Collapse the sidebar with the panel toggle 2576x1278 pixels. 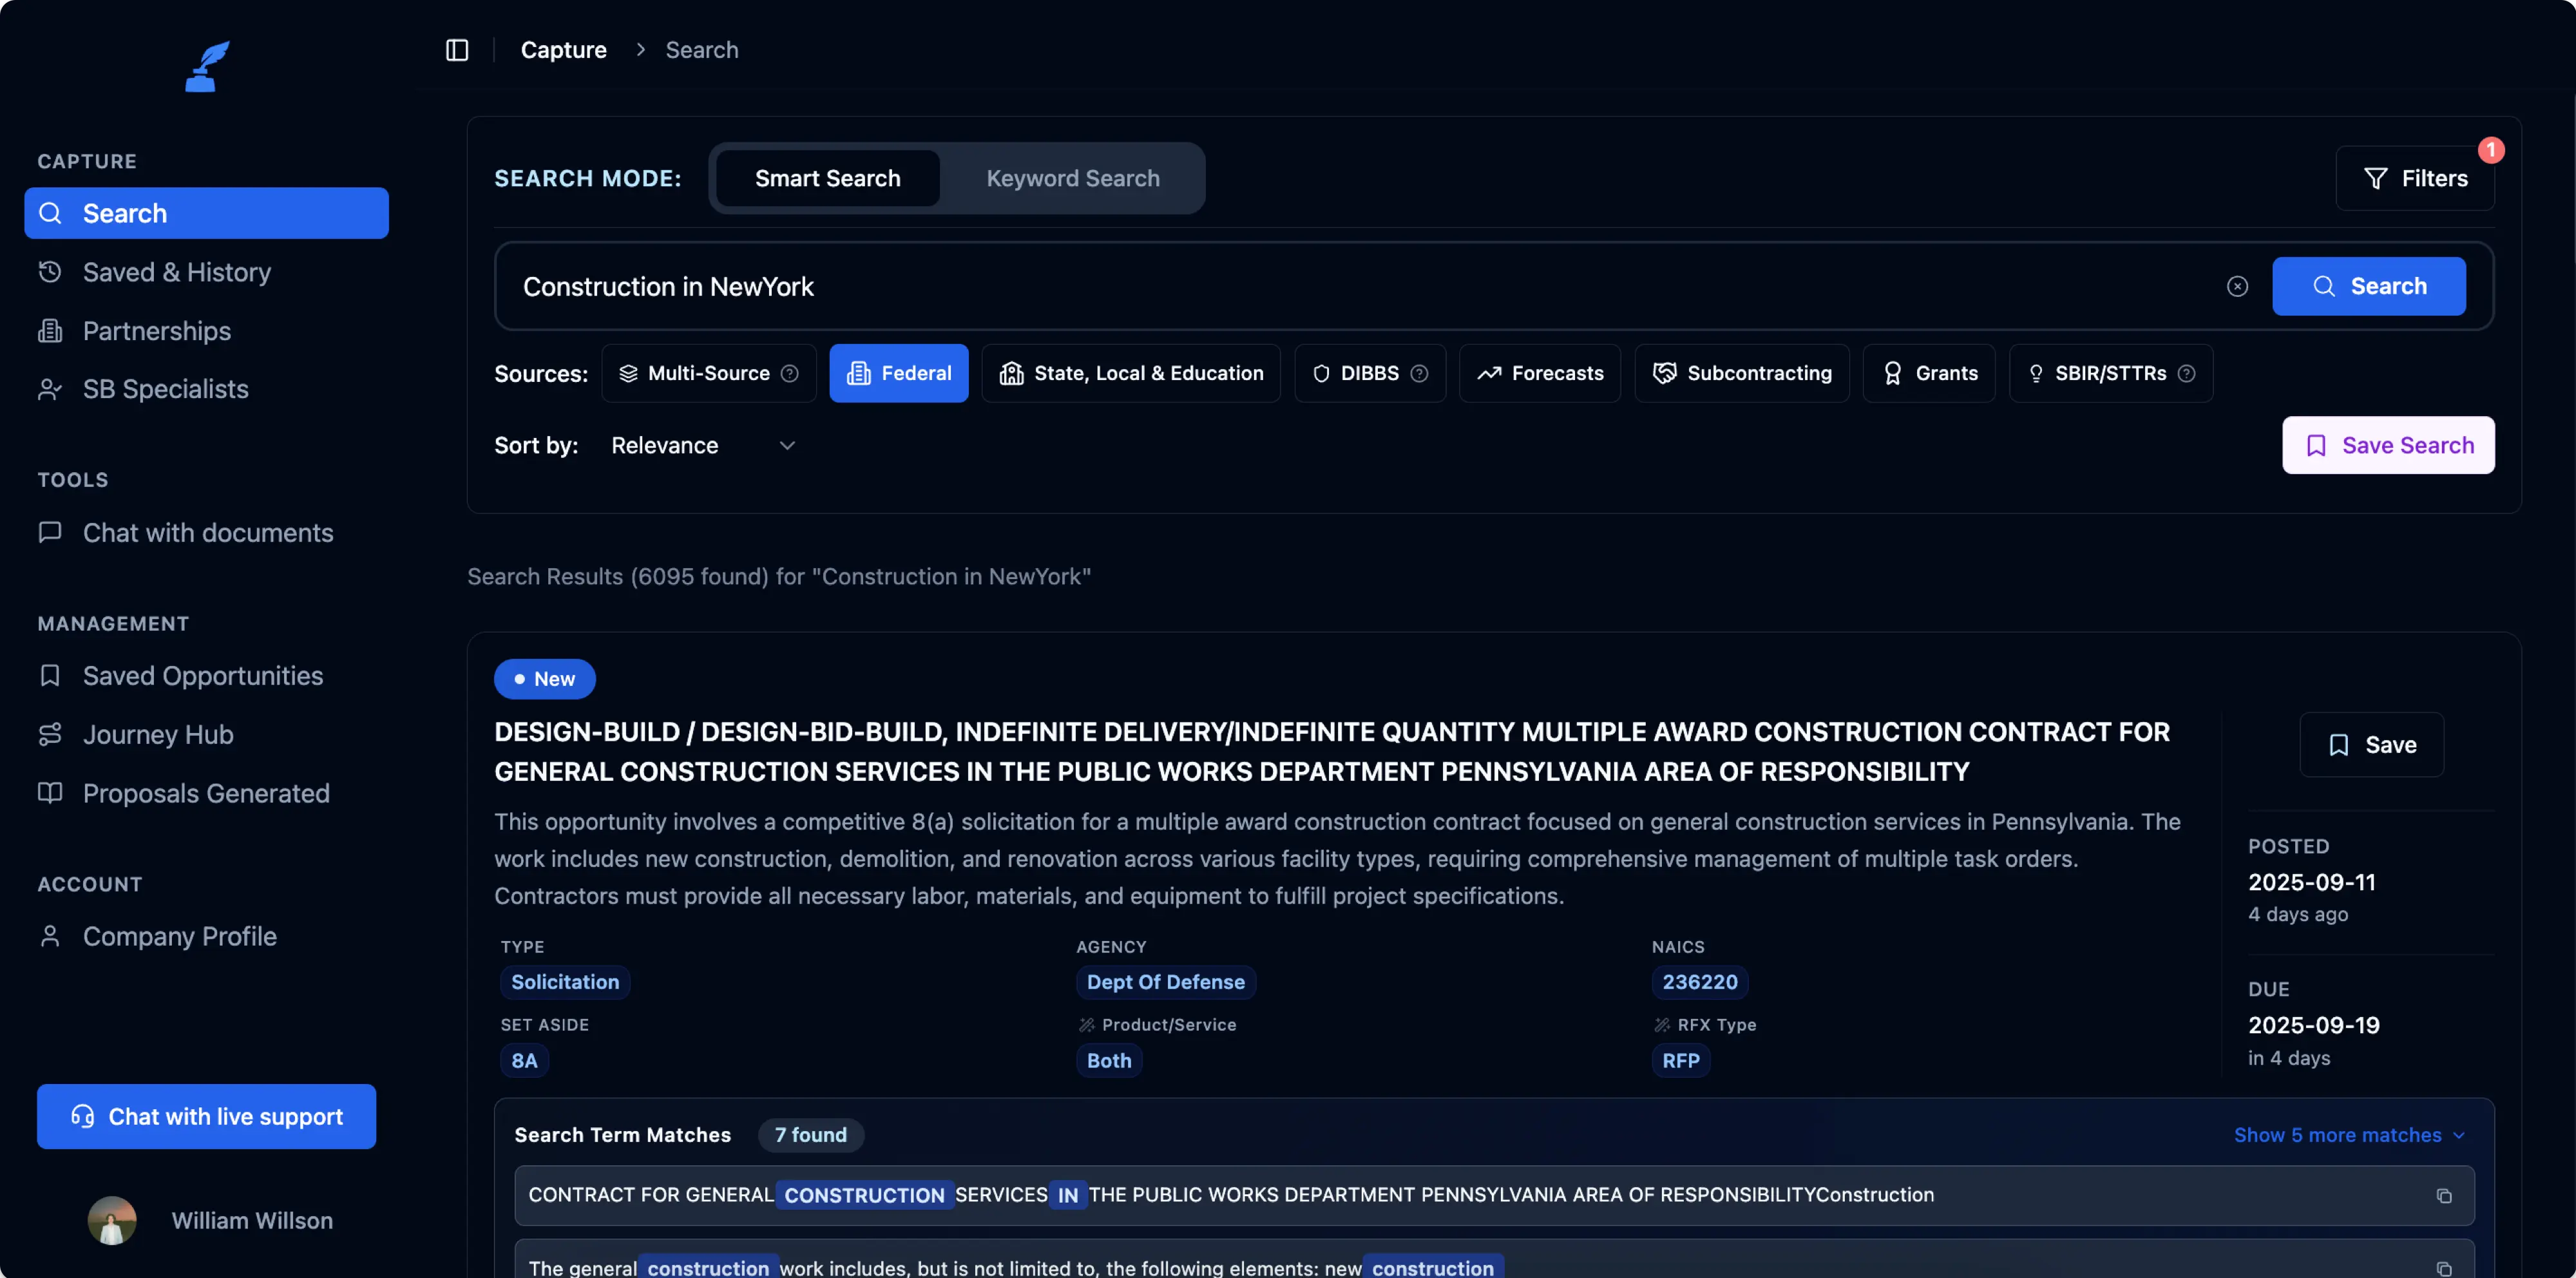pyautogui.click(x=457, y=49)
